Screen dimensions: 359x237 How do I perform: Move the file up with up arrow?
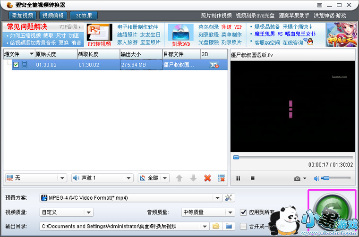179,178
